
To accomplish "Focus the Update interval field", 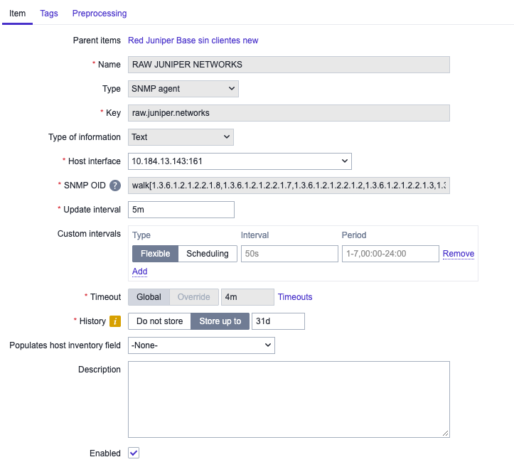I will [181, 210].
